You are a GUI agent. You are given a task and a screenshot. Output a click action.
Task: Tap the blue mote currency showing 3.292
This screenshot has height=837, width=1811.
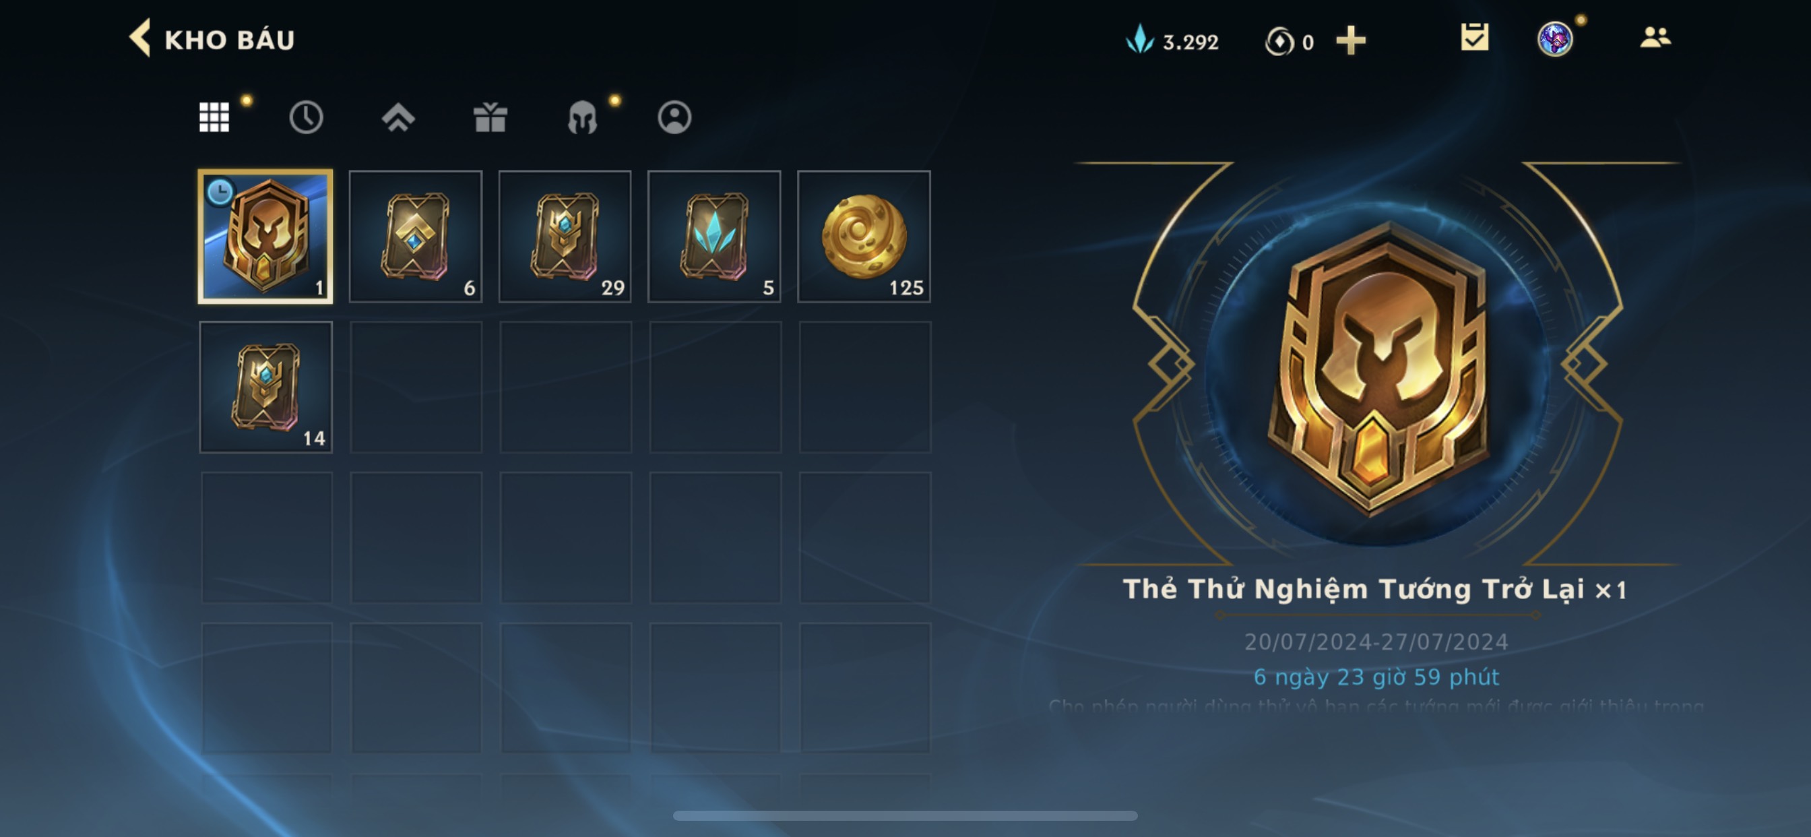click(1172, 41)
